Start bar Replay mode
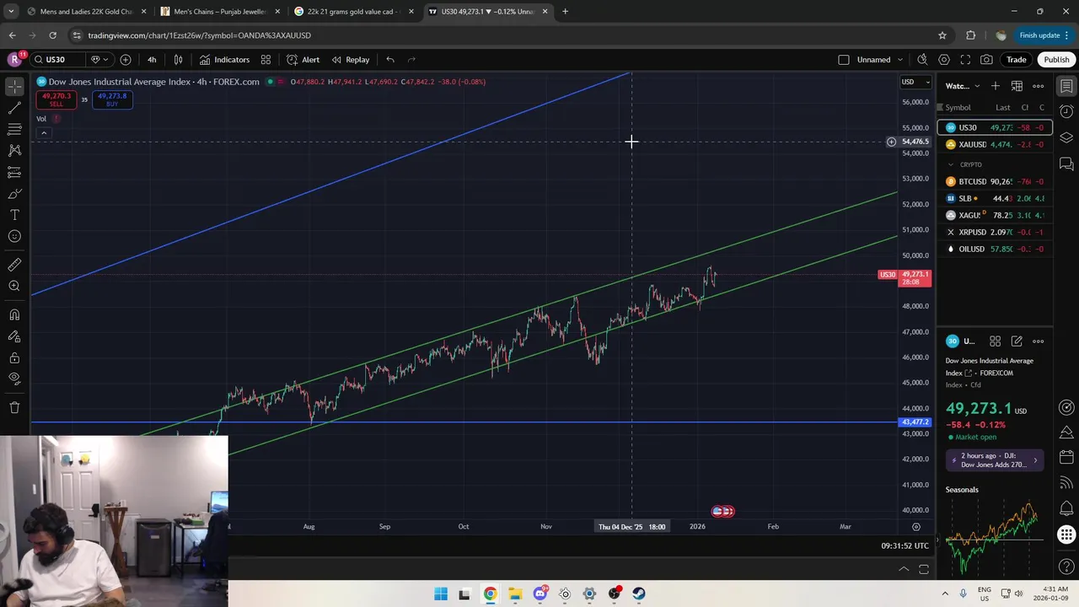1079x607 pixels. (x=350, y=60)
